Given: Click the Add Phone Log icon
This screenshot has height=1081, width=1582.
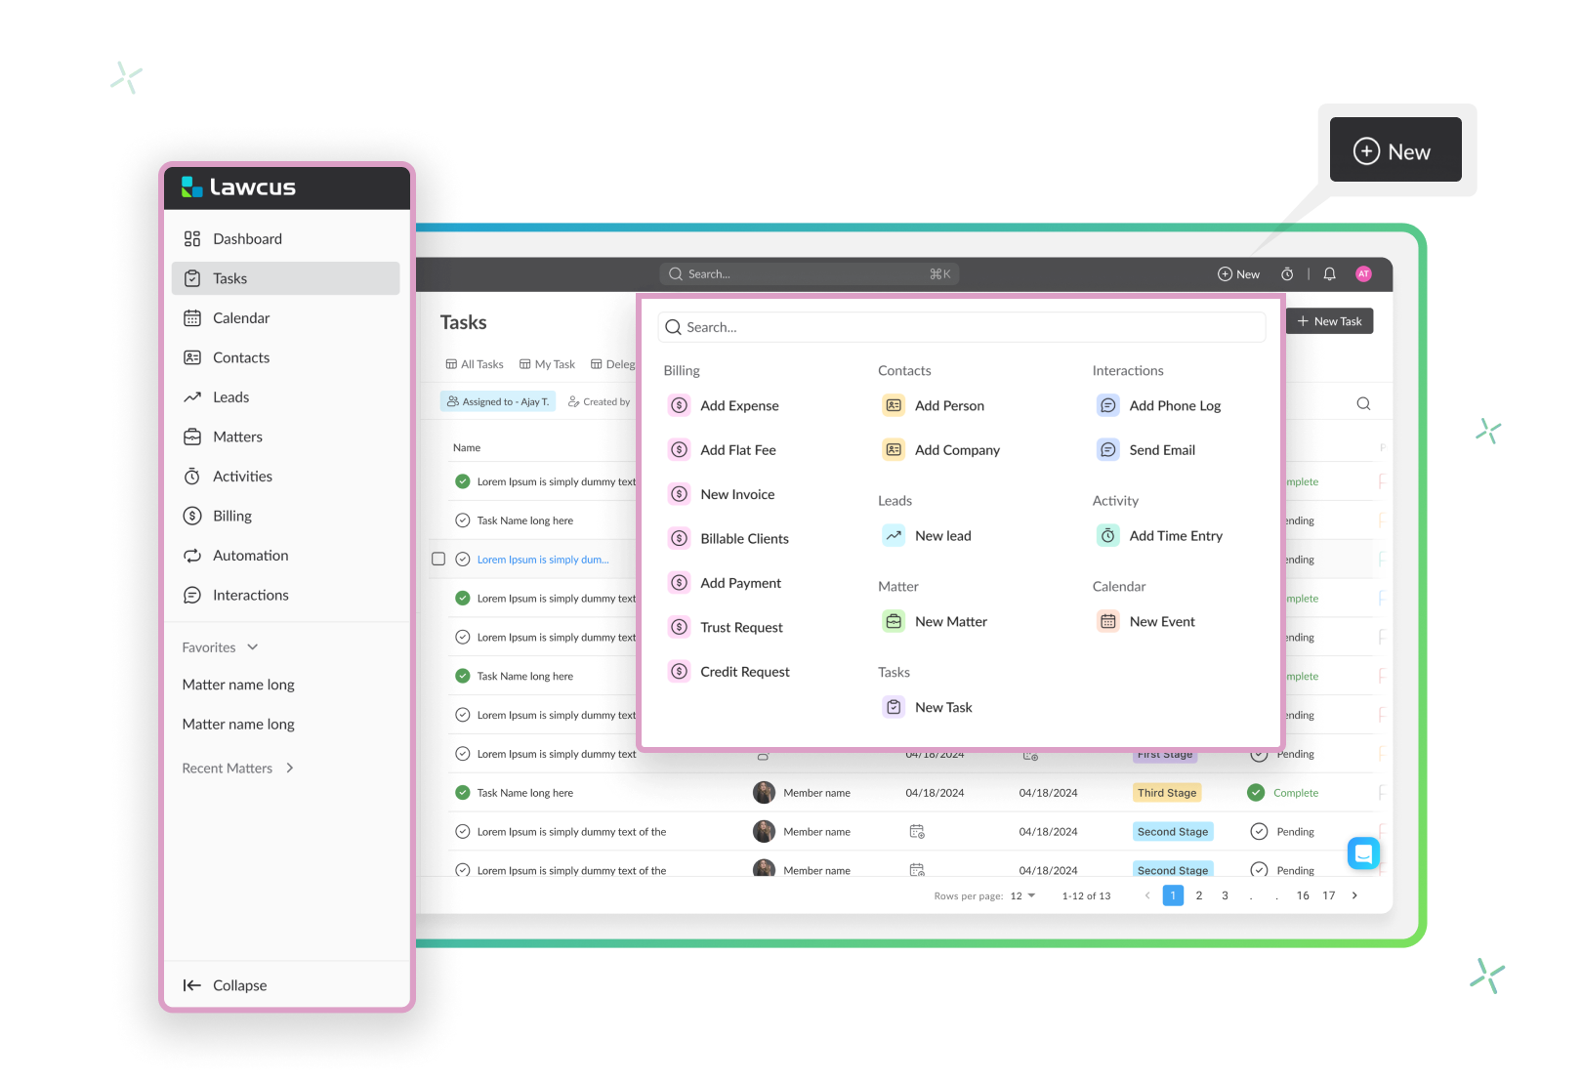Looking at the screenshot, I should click(1107, 405).
